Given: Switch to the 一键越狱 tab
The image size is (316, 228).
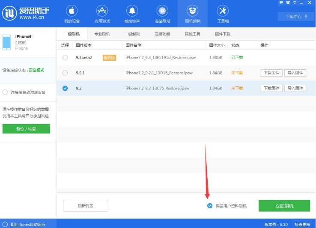Looking at the screenshot, I should [132, 34].
